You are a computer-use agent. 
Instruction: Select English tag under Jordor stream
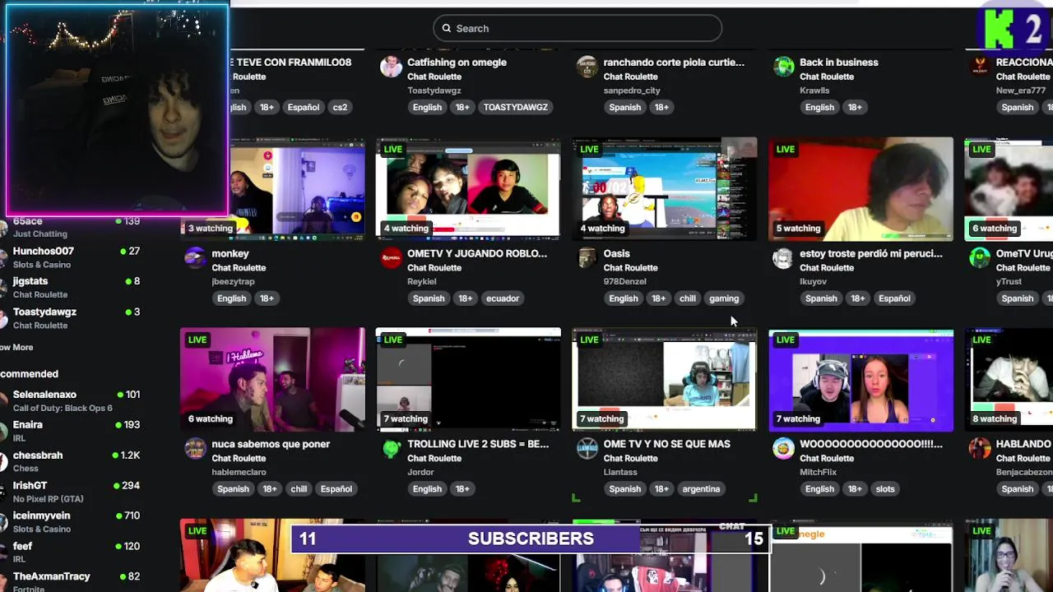[427, 489]
